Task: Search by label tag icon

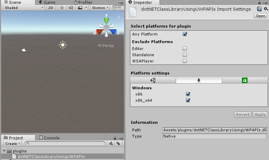Action: [118, 144]
